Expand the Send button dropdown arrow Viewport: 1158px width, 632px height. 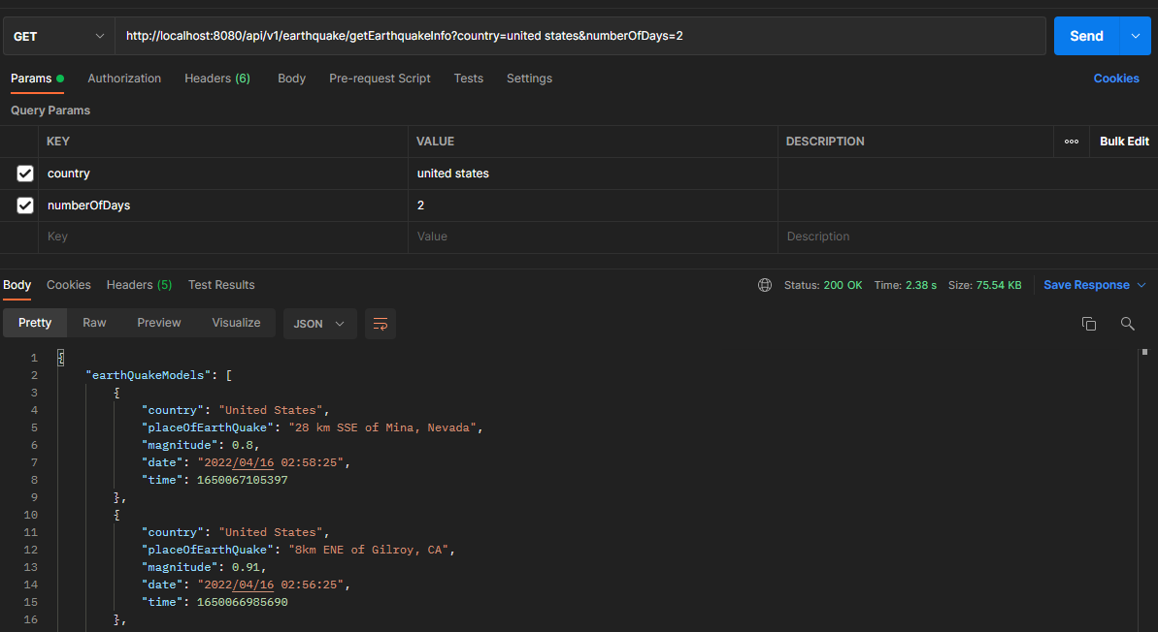click(1136, 36)
